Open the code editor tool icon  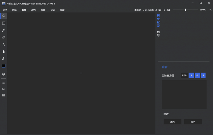click(4, 83)
